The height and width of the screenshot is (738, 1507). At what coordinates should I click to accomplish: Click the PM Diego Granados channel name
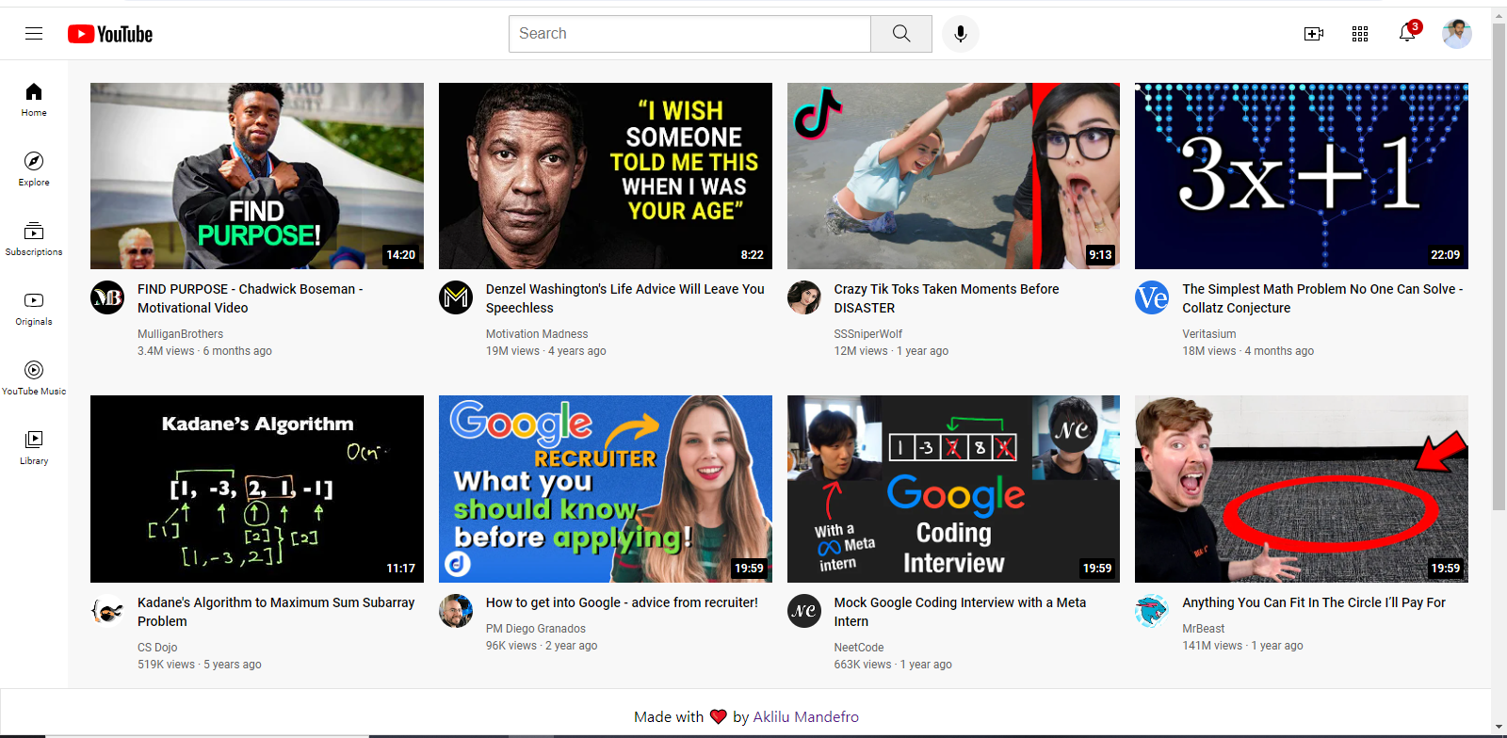click(536, 629)
